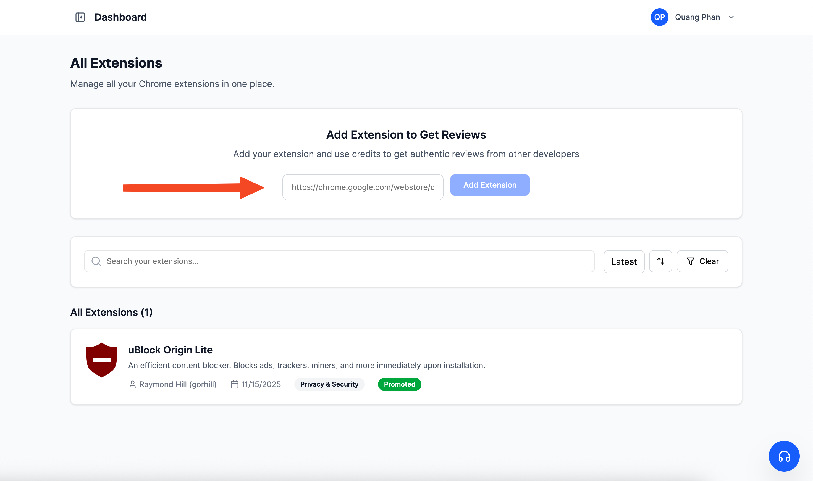Click the person icon beside Raymond Hill
The width and height of the screenshot is (813, 481).
[132, 384]
